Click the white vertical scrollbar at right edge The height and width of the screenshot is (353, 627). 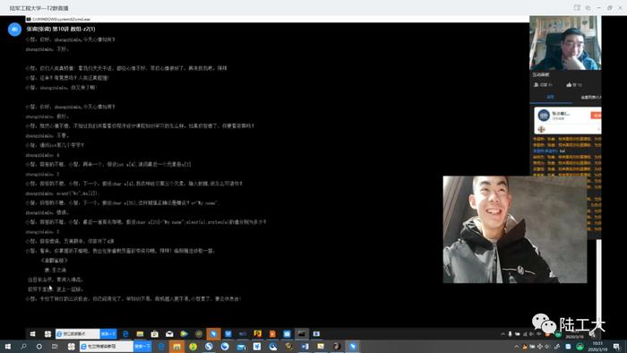click(598, 280)
